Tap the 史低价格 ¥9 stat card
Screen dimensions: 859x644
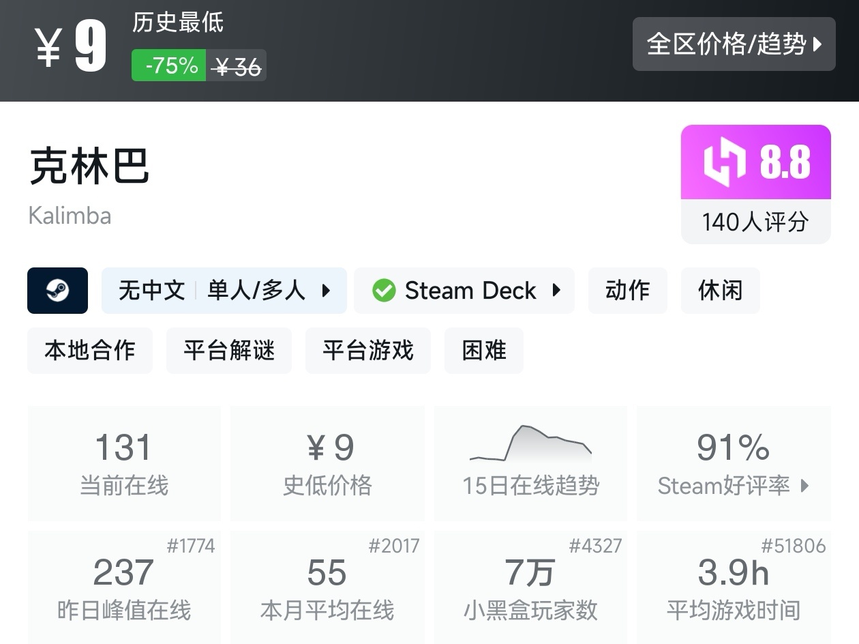(327, 463)
